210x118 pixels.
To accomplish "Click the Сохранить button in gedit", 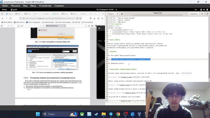I will [x=194, y=14].
